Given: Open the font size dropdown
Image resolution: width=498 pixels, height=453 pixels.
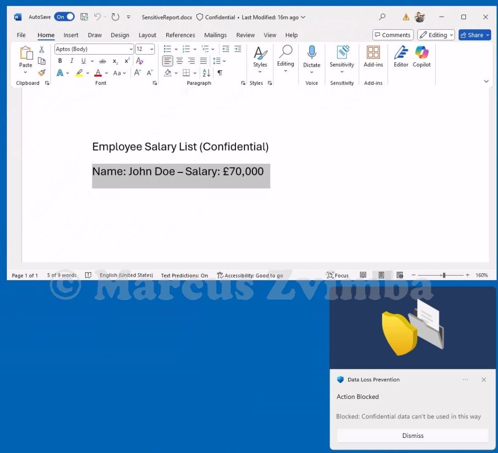Looking at the screenshot, I should coord(152,49).
